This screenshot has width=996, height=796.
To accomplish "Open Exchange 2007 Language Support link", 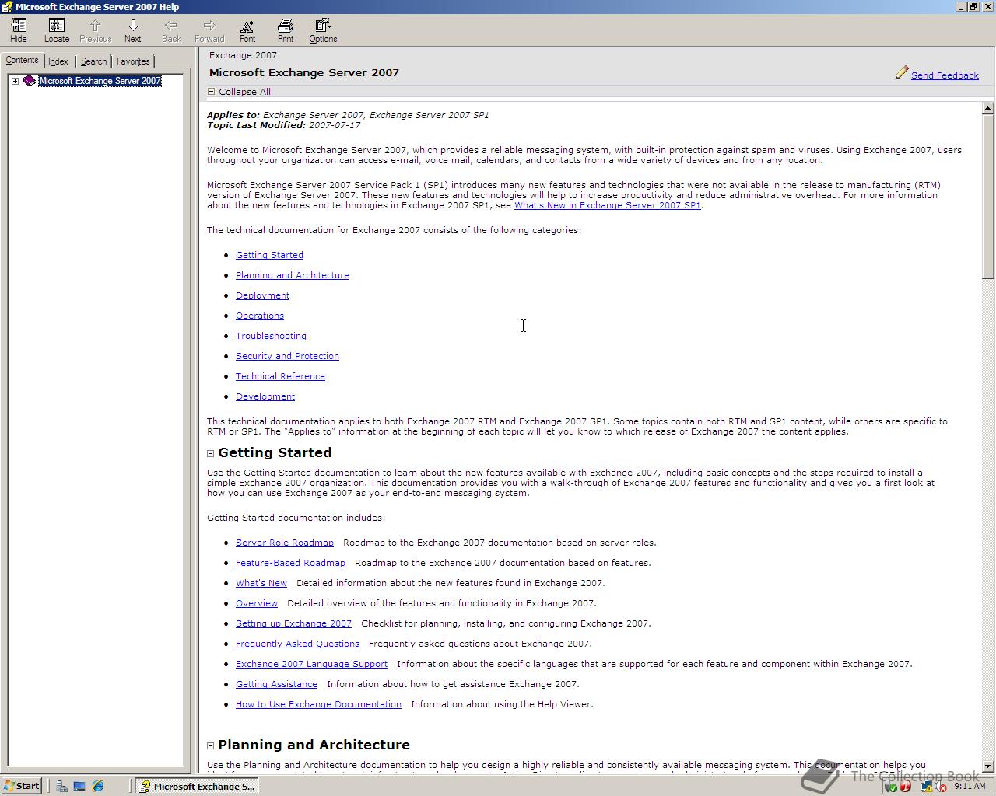I will 311,664.
